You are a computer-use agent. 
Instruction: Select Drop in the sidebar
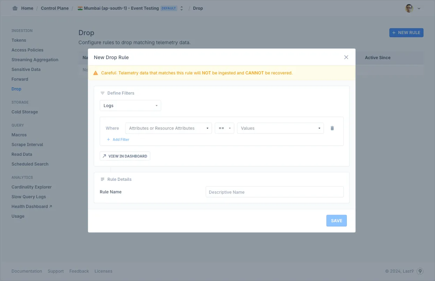click(x=16, y=89)
